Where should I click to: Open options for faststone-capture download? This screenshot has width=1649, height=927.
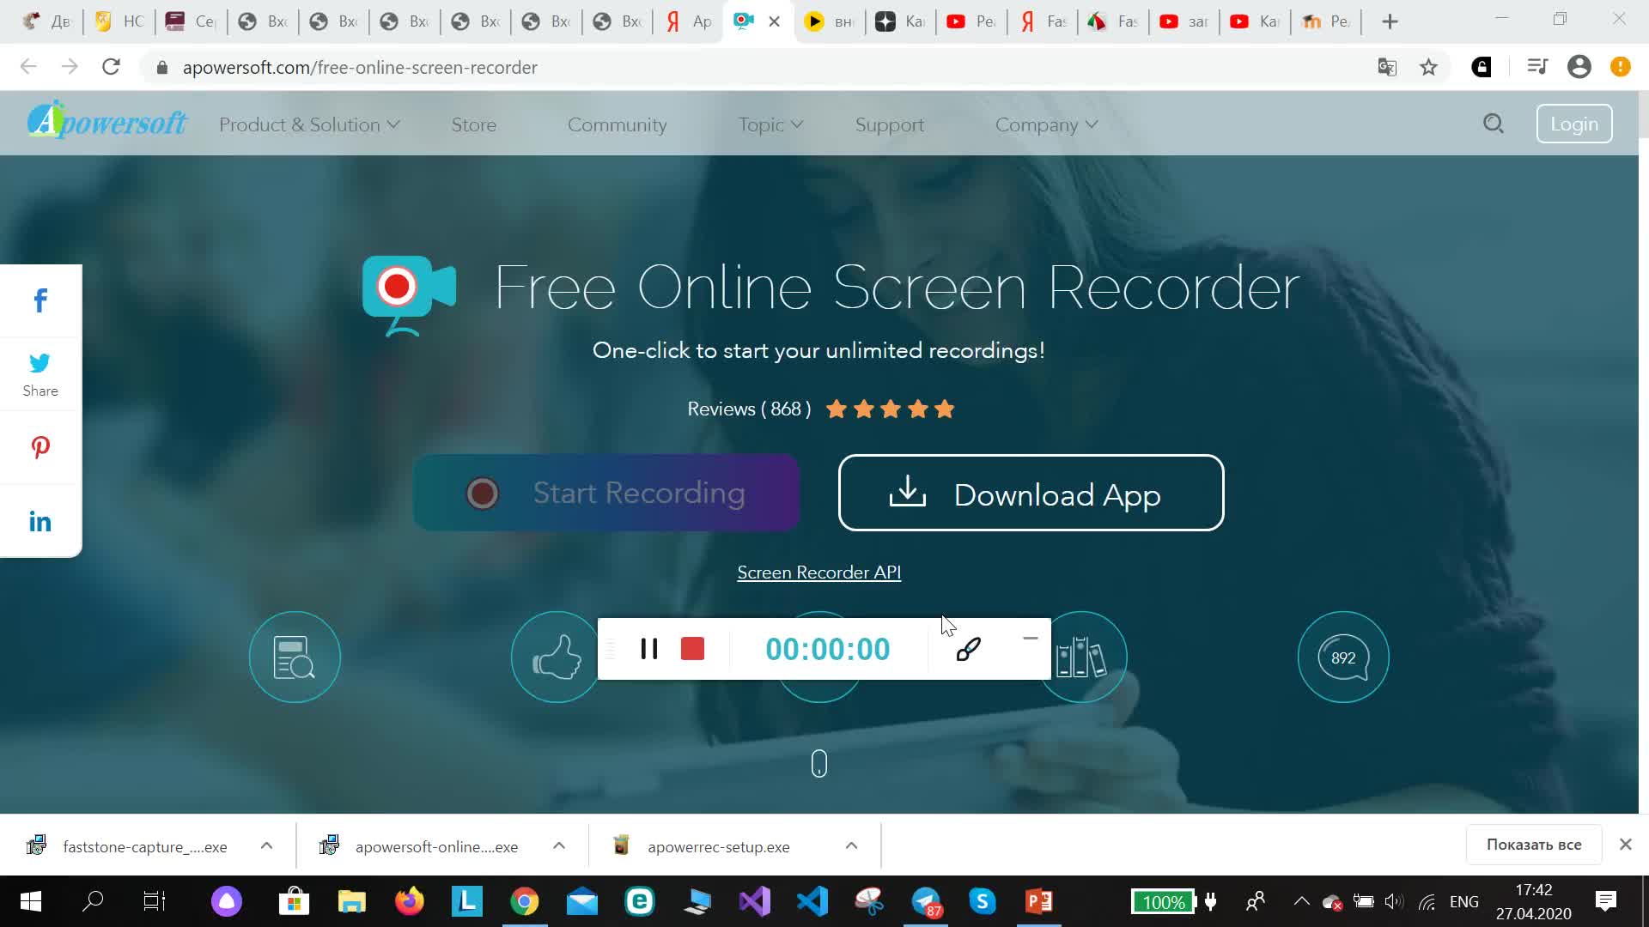point(266,846)
